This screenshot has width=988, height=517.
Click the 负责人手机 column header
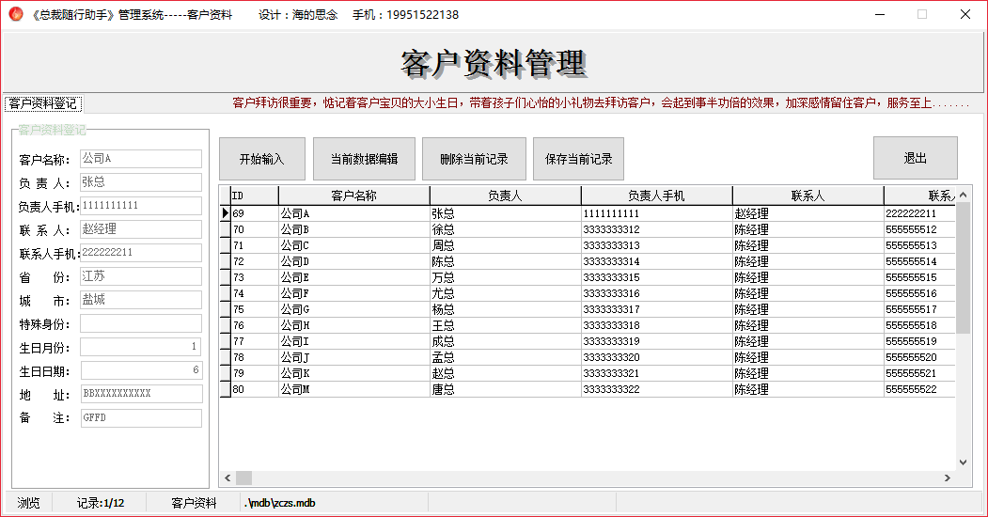click(x=656, y=196)
